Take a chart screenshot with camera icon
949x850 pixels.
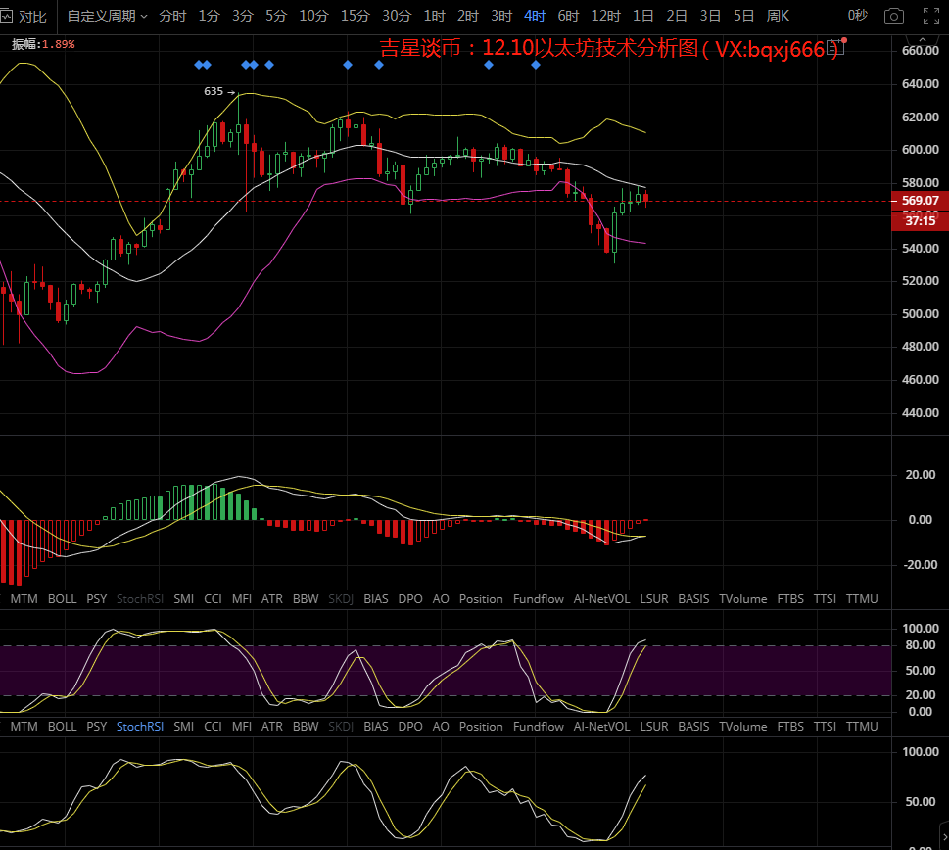pos(892,16)
